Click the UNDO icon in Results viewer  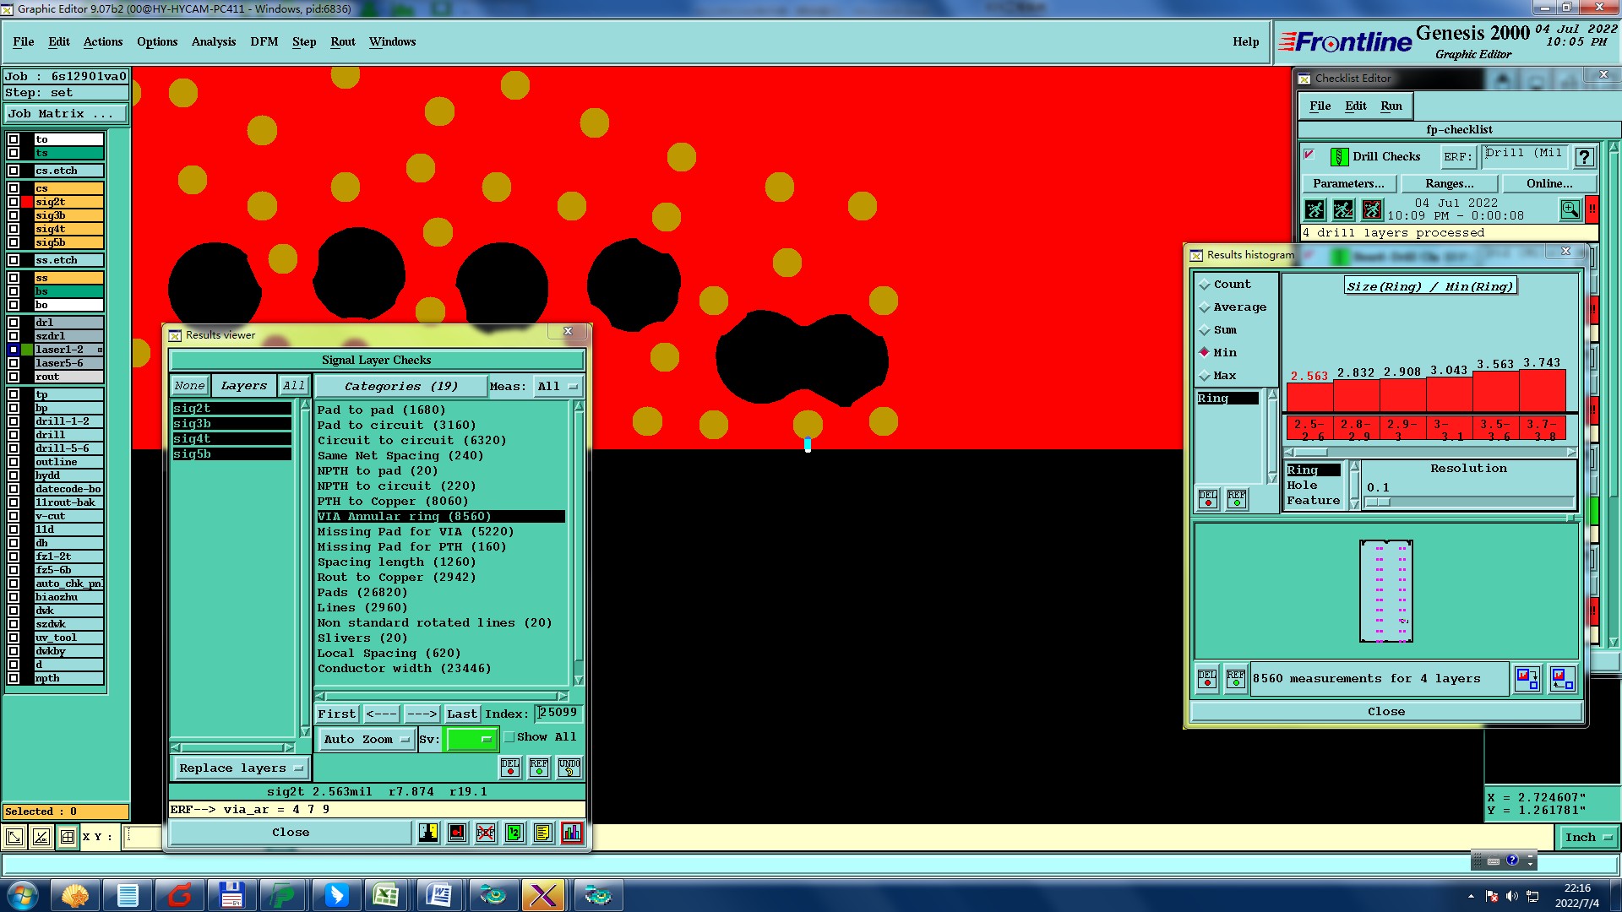(569, 767)
